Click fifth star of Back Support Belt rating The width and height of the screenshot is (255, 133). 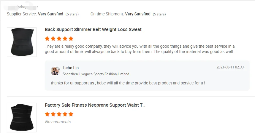[71, 39]
